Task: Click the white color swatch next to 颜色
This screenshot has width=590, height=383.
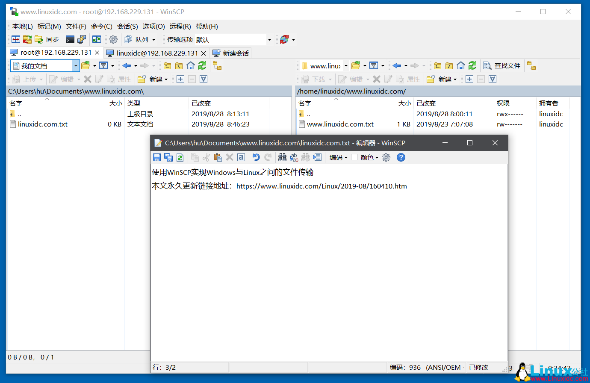Action: click(x=354, y=157)
